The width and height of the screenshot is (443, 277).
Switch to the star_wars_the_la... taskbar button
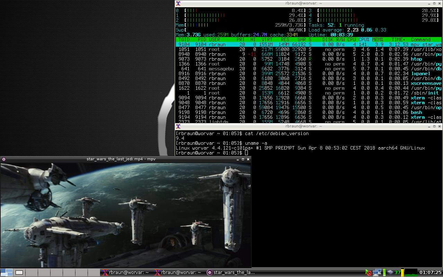[231, 272]
